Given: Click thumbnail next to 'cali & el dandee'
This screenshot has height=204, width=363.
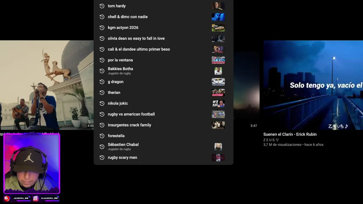Looking at the screenshot, I should [218, 49].
